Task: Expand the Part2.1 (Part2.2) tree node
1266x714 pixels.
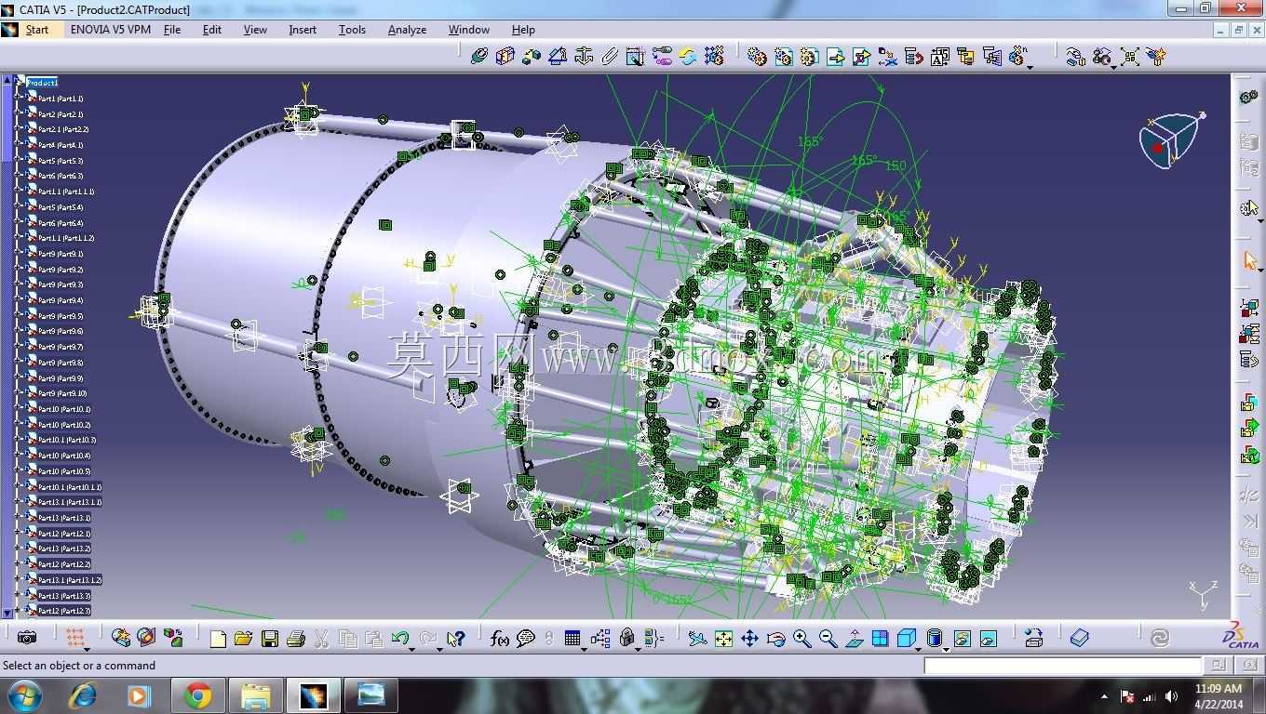Action: (20, 129)
